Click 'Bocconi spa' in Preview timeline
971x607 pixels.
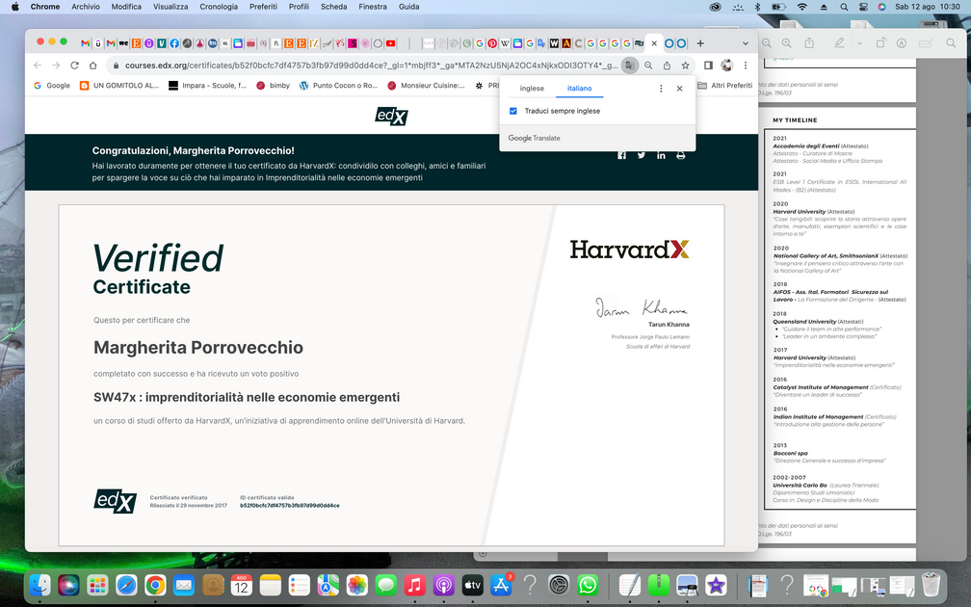[790, 453]
